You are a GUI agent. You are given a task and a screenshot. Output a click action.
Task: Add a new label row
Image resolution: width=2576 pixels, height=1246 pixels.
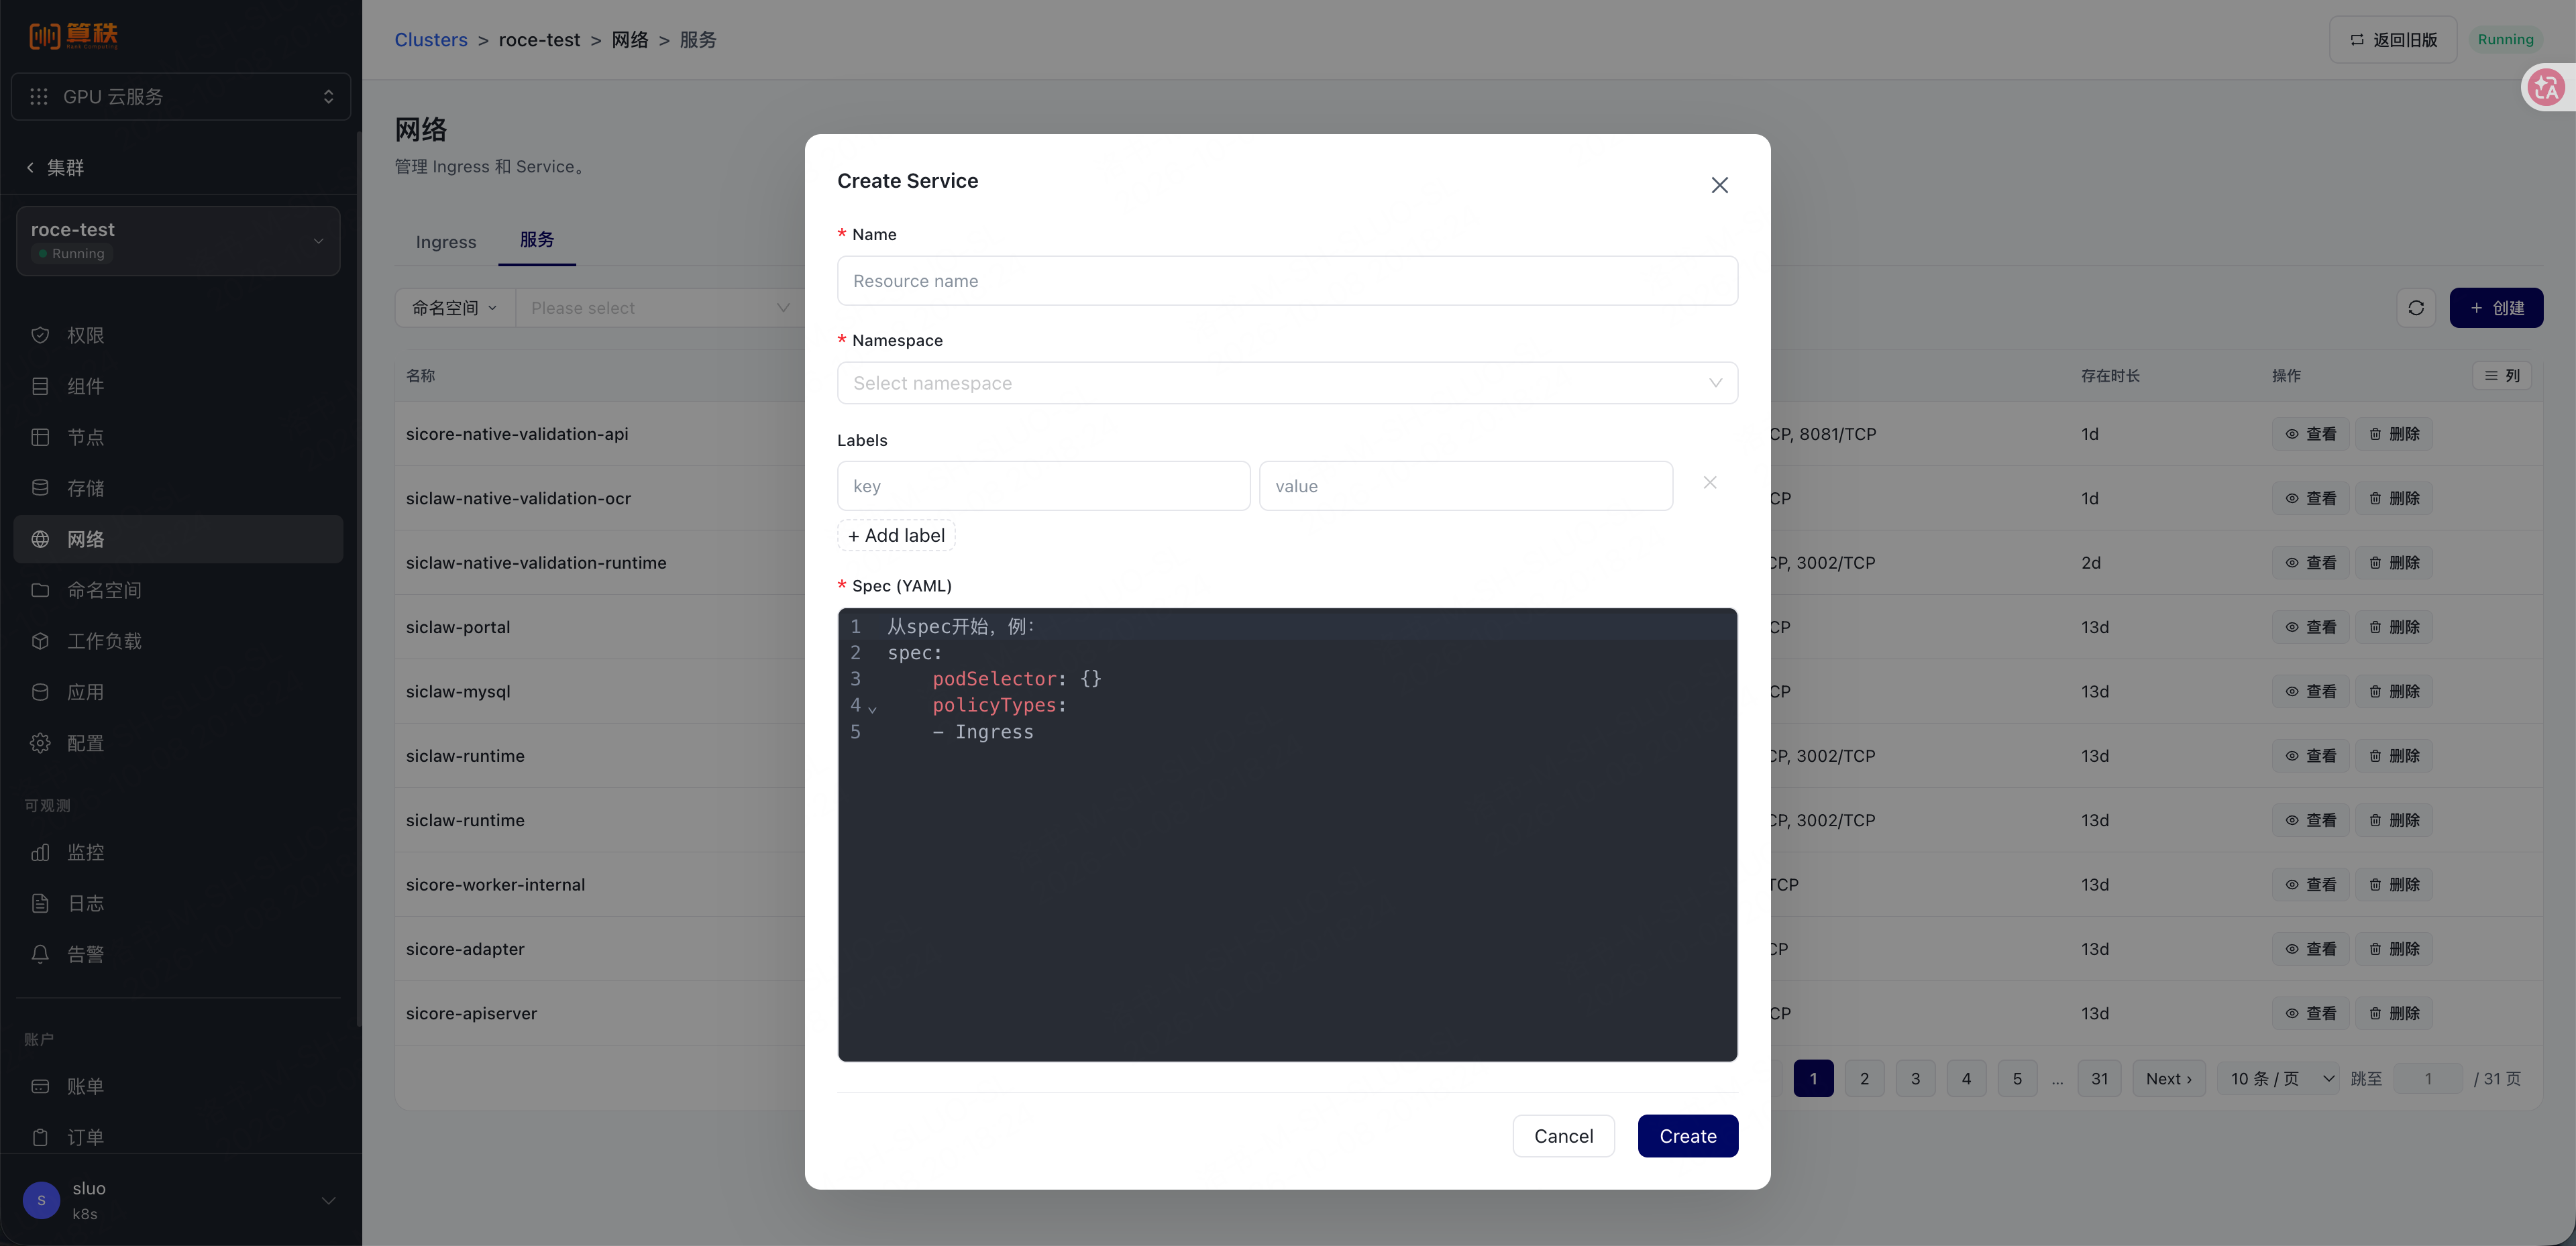click(896, 535)
